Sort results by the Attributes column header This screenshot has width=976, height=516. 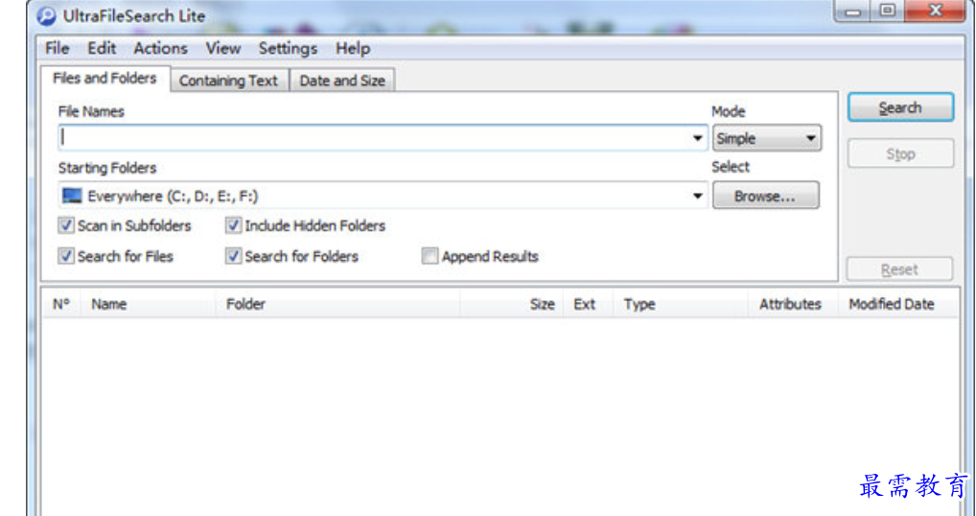click(x=794, y=304)
